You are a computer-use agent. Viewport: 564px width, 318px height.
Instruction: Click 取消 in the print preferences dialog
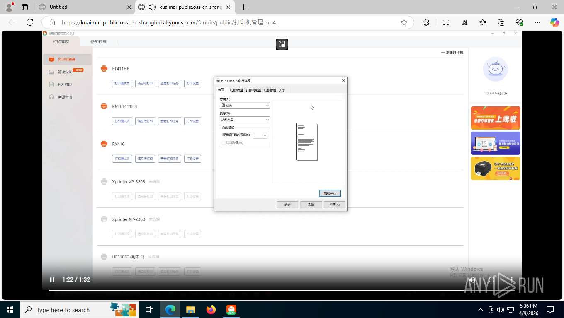[x=311, y=205]
